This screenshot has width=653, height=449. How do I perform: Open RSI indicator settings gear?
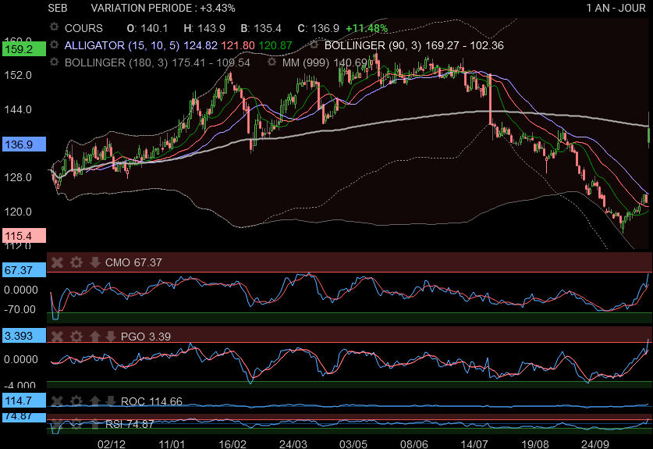[x=76, y=424]
